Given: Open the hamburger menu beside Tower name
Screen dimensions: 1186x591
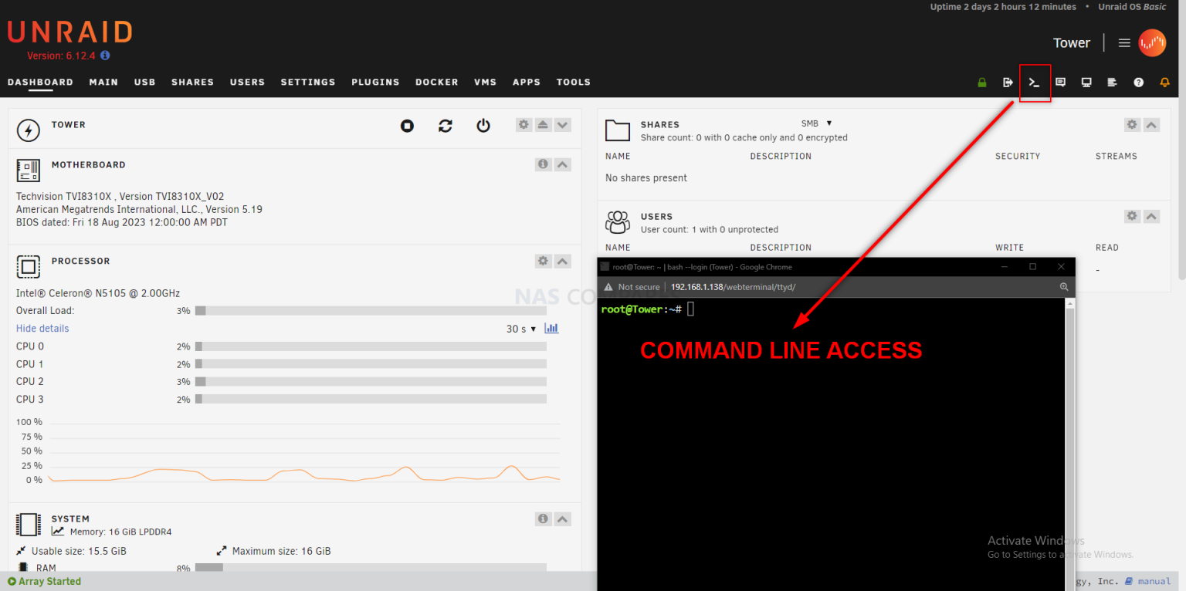Looking at the screenshot, I should tap(1124, 43).
